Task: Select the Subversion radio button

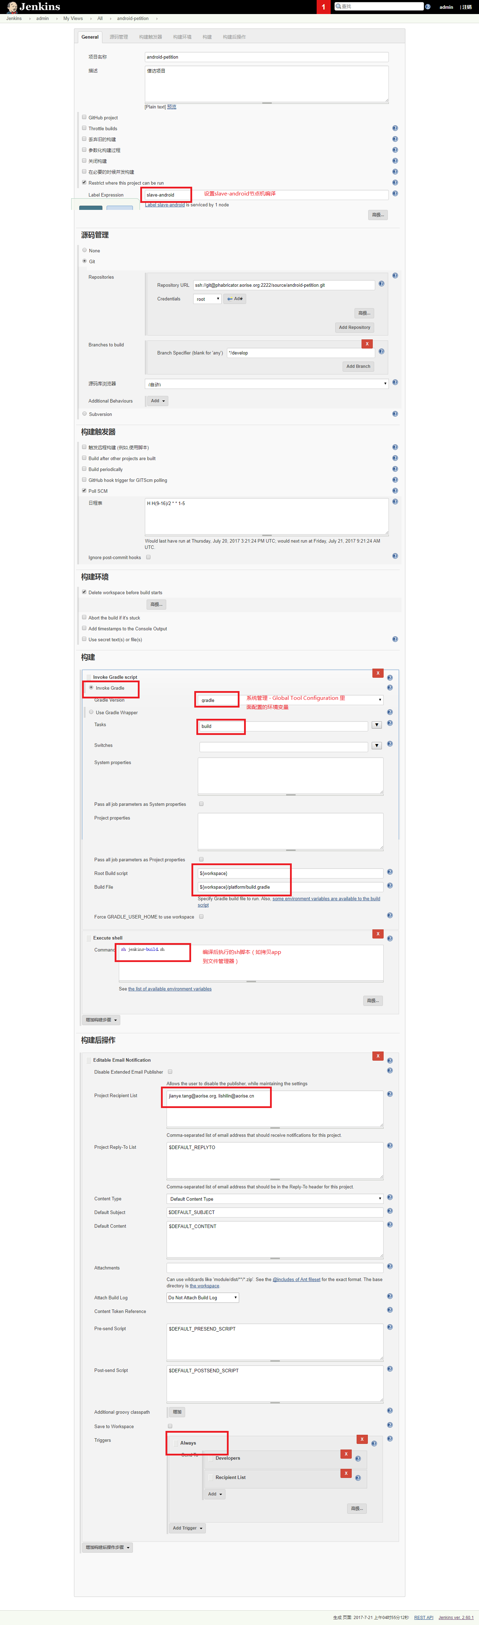Action: click(x=85, y=414)
